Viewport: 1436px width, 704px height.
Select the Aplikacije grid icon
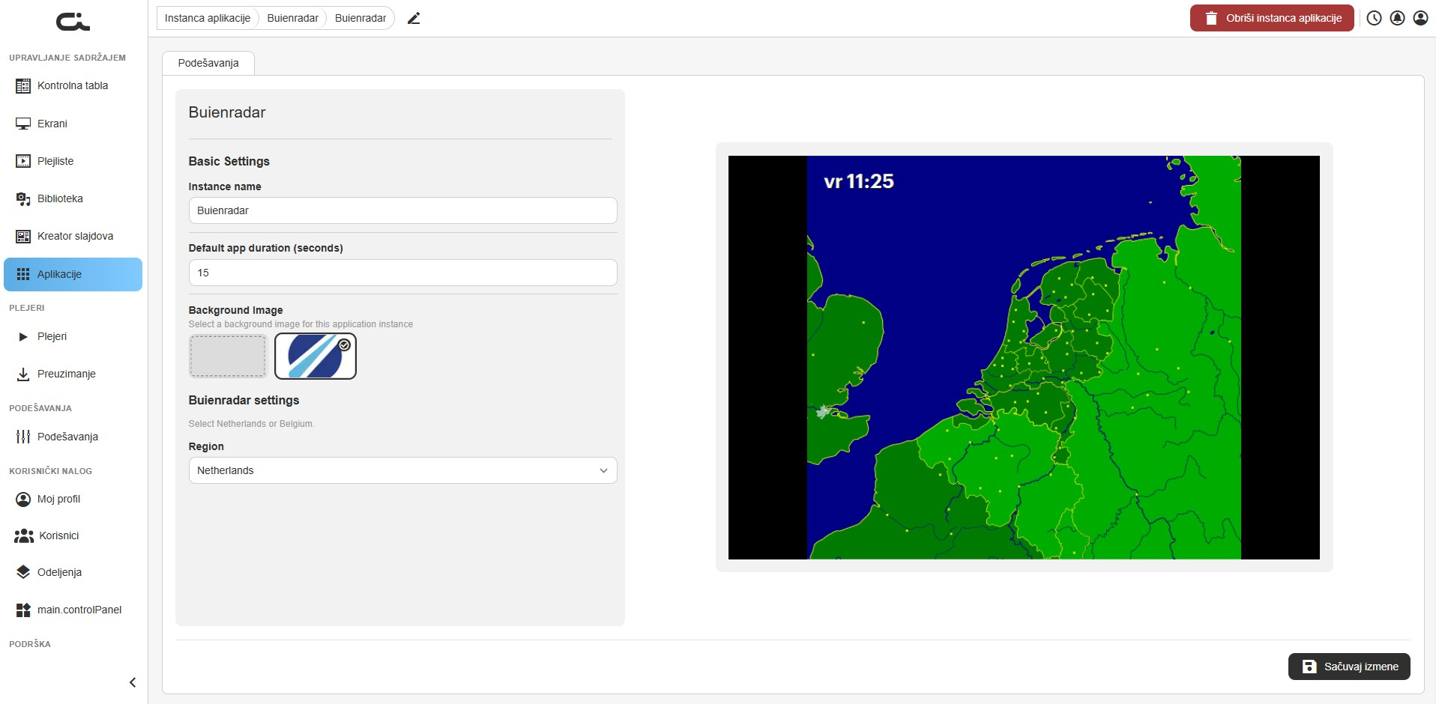click(x=23, y=274)
